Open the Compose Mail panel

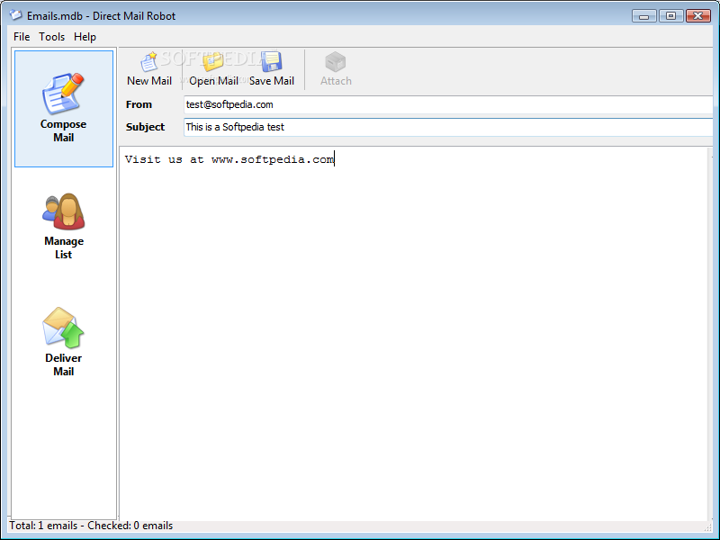pyautogui.click(x=64, y=109)
